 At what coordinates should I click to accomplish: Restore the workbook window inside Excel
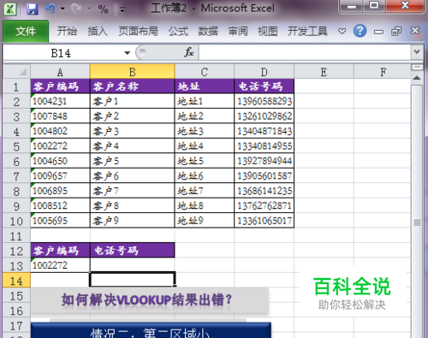click(396, 31)
